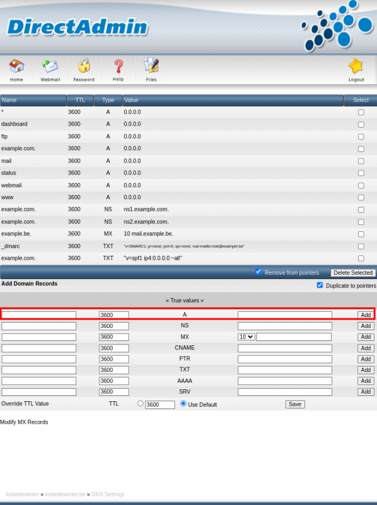The width and height of the screenshot is (377, 505).
Task: Choose the Use Default radio option
Action: pos(183,404)
